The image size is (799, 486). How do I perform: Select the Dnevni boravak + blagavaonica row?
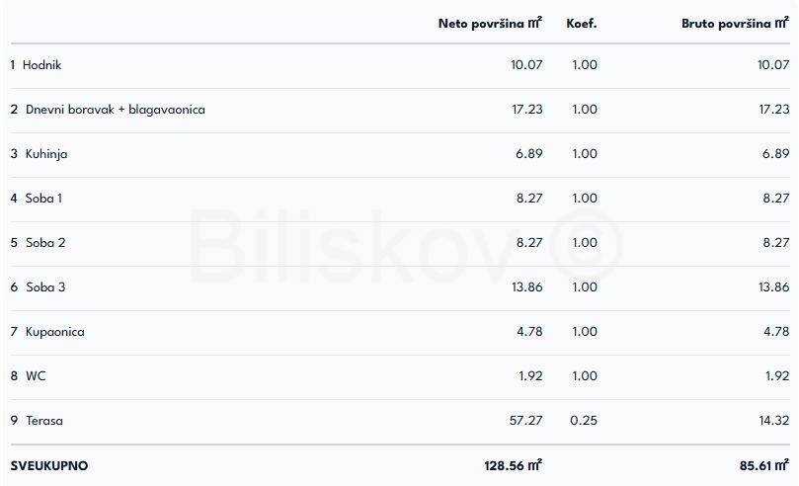[x=115, y=110]
